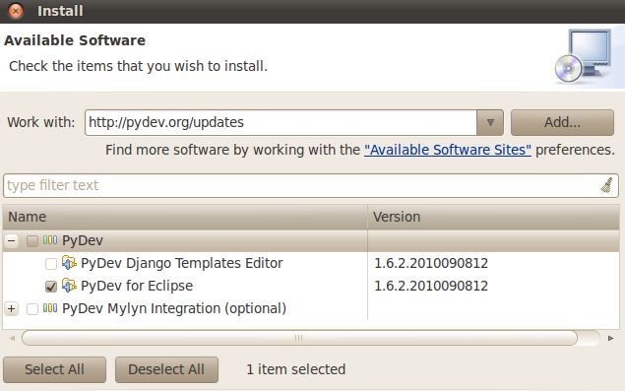The width and height of the screenshot is (625, 391).
Task: Click the scroll left arrow
Action: pyautogui.click(x=12, y=339)
